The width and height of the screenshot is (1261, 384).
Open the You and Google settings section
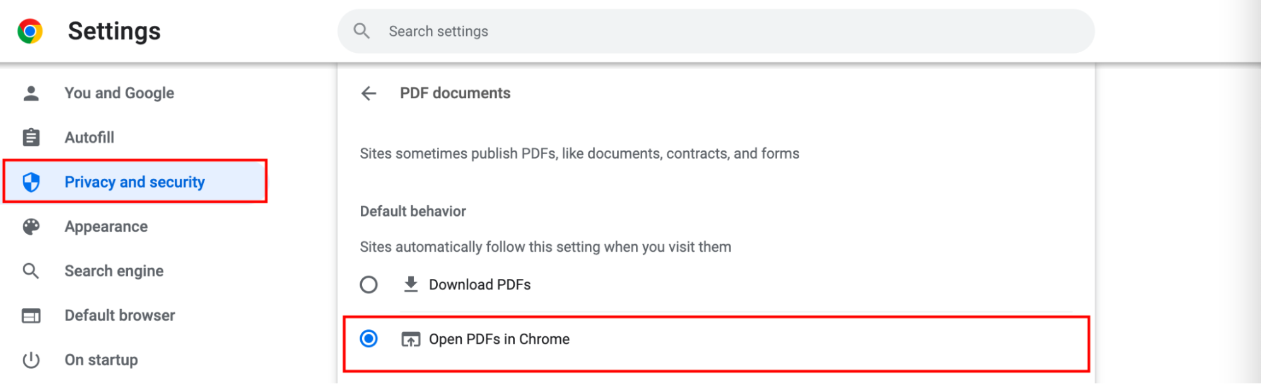point(119,93)
